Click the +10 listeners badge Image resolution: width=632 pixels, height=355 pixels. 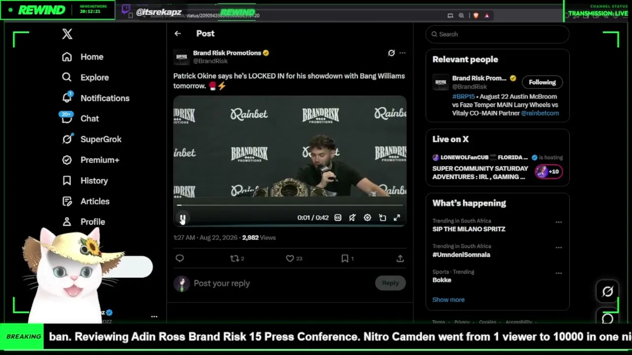549,172
